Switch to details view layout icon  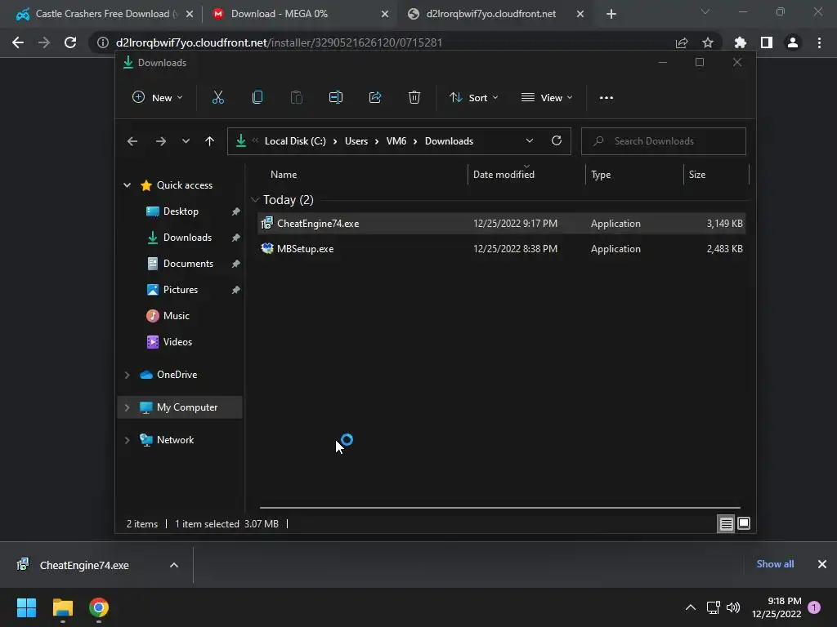pos(726,523)
